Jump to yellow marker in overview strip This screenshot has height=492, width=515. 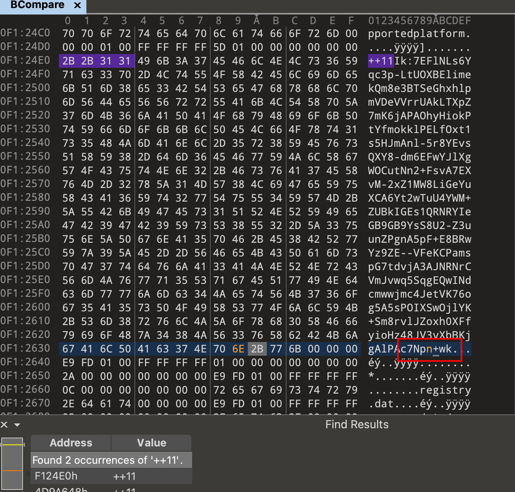click(x=12, y=444)
